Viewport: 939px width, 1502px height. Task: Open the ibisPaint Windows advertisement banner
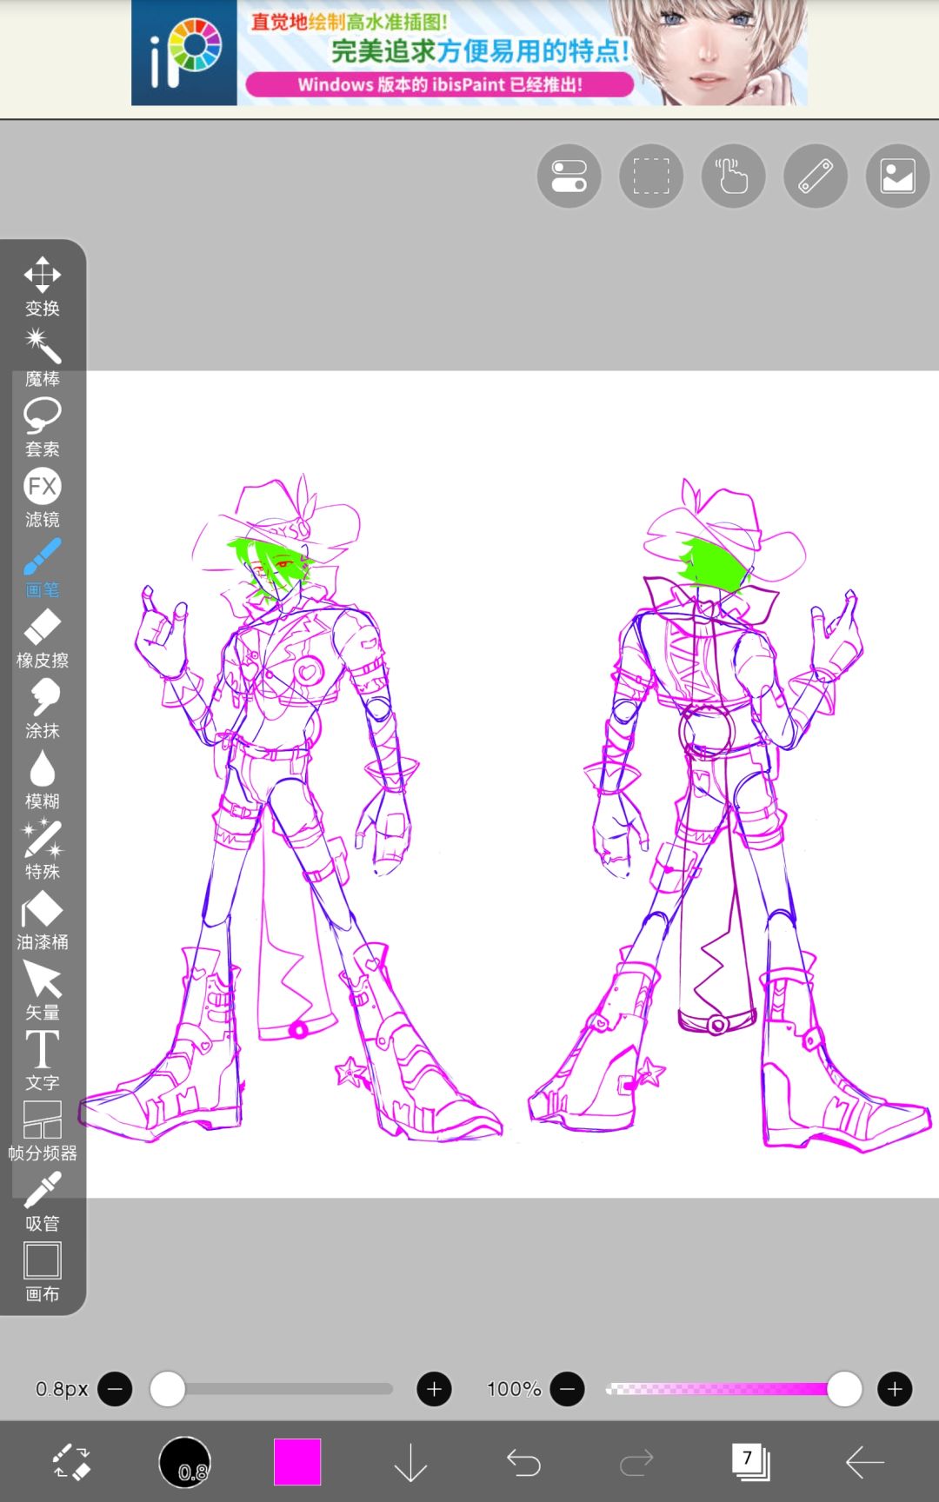point(469,53)
